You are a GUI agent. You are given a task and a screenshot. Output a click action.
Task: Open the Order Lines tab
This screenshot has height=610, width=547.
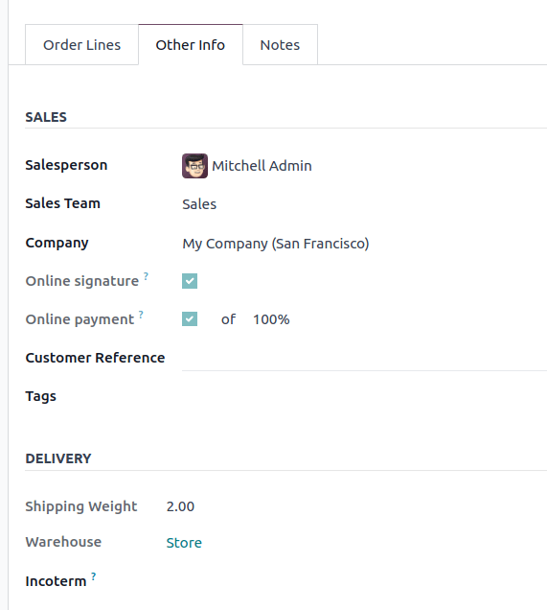[81, 45]
